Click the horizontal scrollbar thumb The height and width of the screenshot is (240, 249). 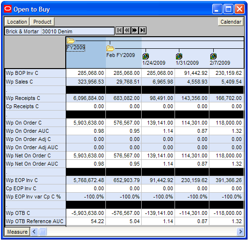tap(43, 232)
